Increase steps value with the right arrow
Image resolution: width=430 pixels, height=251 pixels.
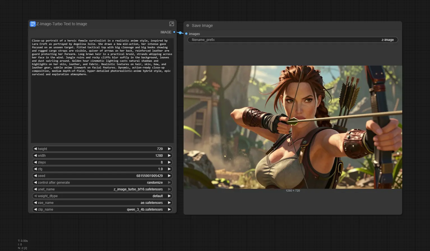[169, 162]
